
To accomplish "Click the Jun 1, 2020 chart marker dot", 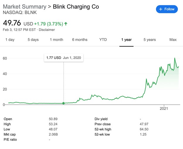I will pos(64,103).
